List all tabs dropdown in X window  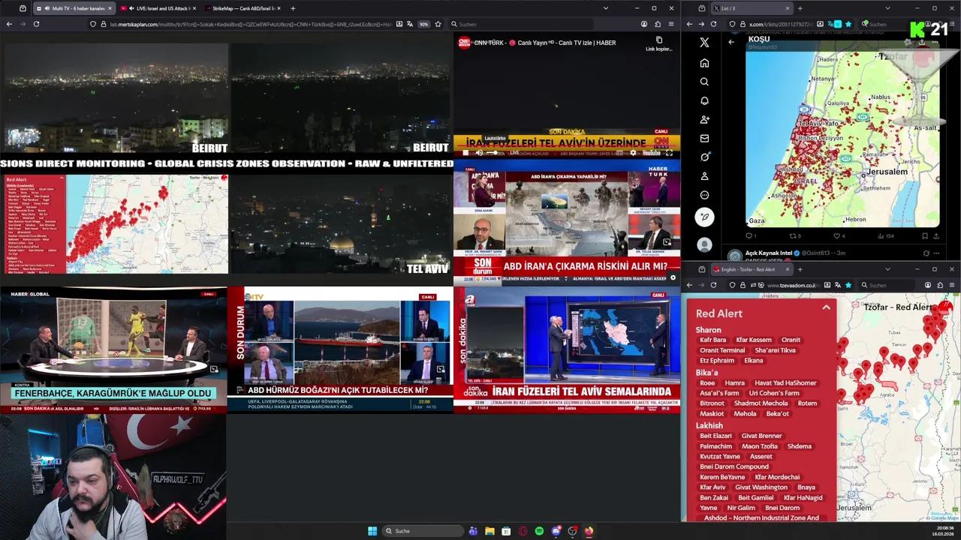click(887, 8)
